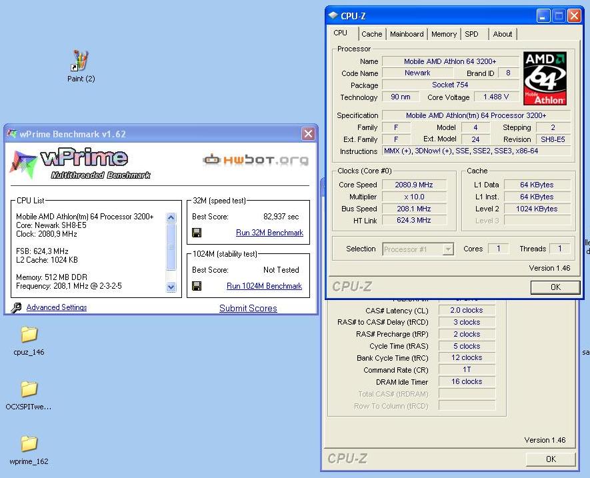Click the CPU List scrollbar thumb
Viewport: 590px width, 478px height.
pyautogui.click(x=171, y=247)
